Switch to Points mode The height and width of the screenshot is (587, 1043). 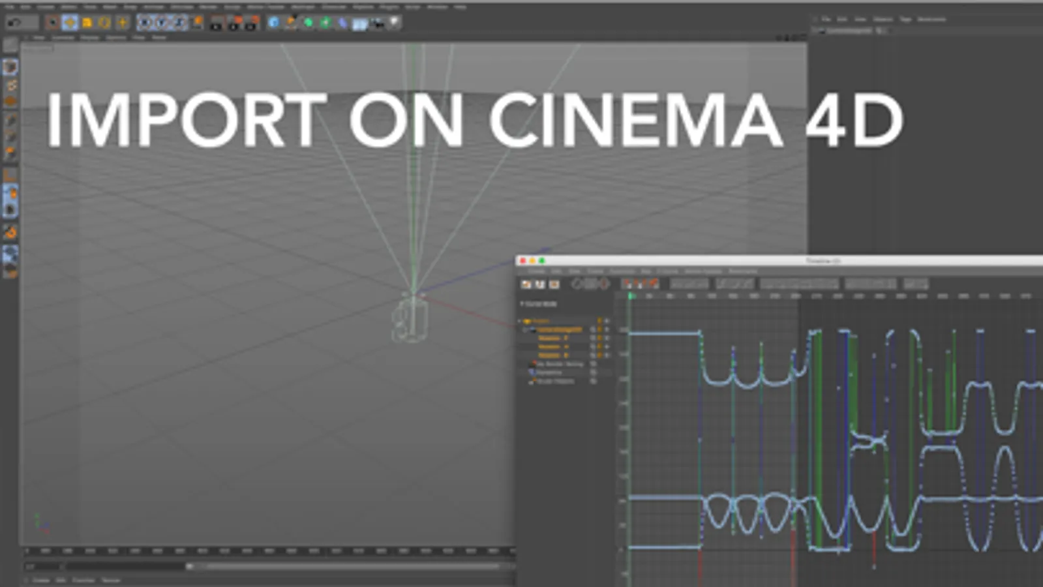tap(10, 119)
